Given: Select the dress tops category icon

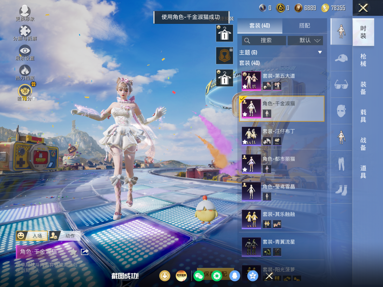Looking at the screenshot, I should (x=341, y=137).
